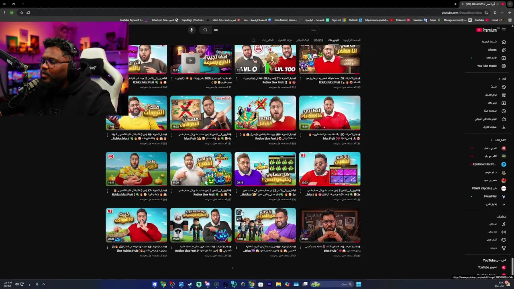Show hidden system tray icons
This screenshot has width=514, height=289.
(43, 284)
